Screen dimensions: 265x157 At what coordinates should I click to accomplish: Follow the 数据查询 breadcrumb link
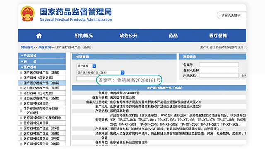click(x=44, y=47)
